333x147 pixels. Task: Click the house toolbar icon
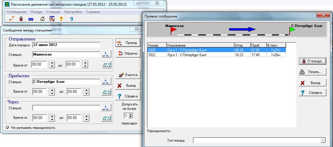tap(42, 19)
